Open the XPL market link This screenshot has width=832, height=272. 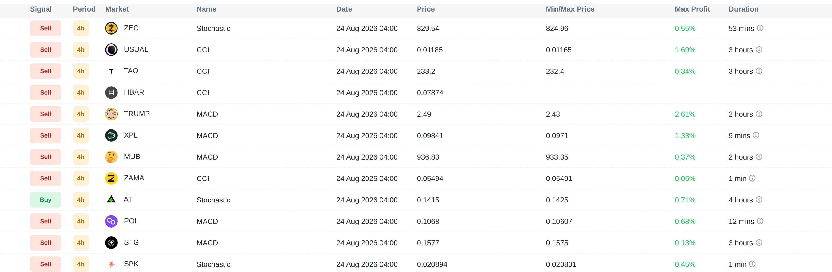click(130, 135)
